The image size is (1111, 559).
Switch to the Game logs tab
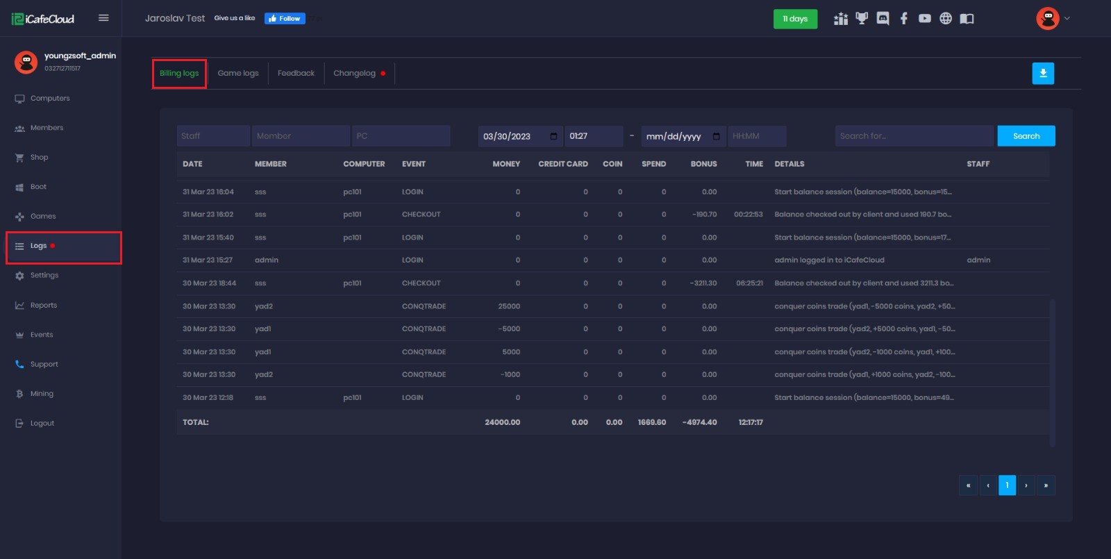pyautogui.click(x=237, y=73)
